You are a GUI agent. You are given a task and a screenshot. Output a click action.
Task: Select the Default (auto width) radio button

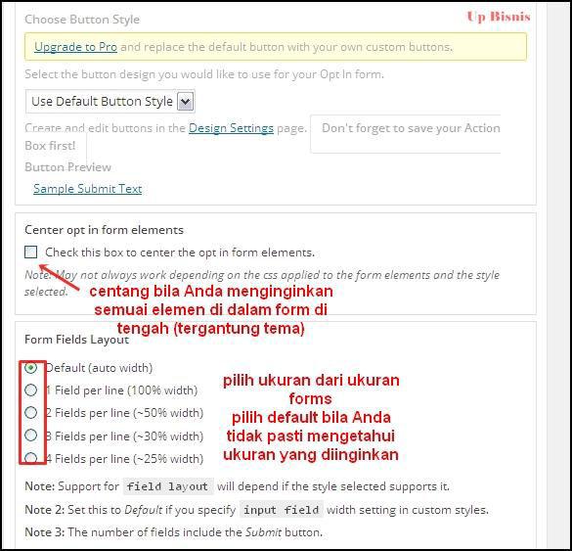click(30, 367)
